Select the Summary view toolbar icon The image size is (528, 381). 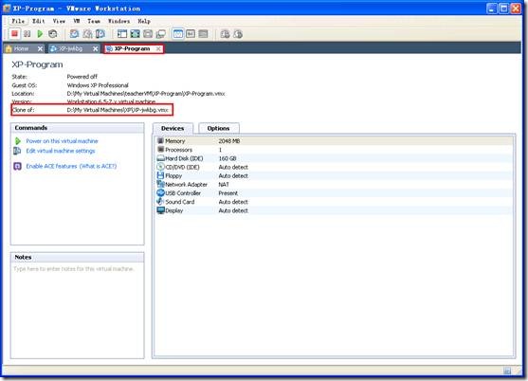(178, 34)
